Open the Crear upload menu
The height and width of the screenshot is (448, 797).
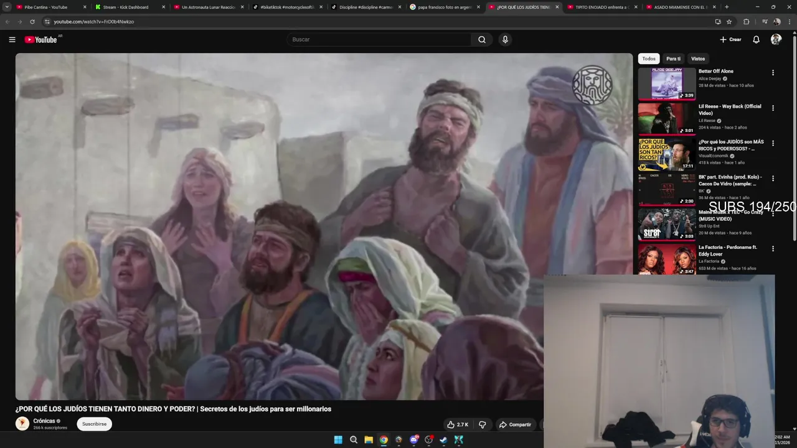click(730, 39)
